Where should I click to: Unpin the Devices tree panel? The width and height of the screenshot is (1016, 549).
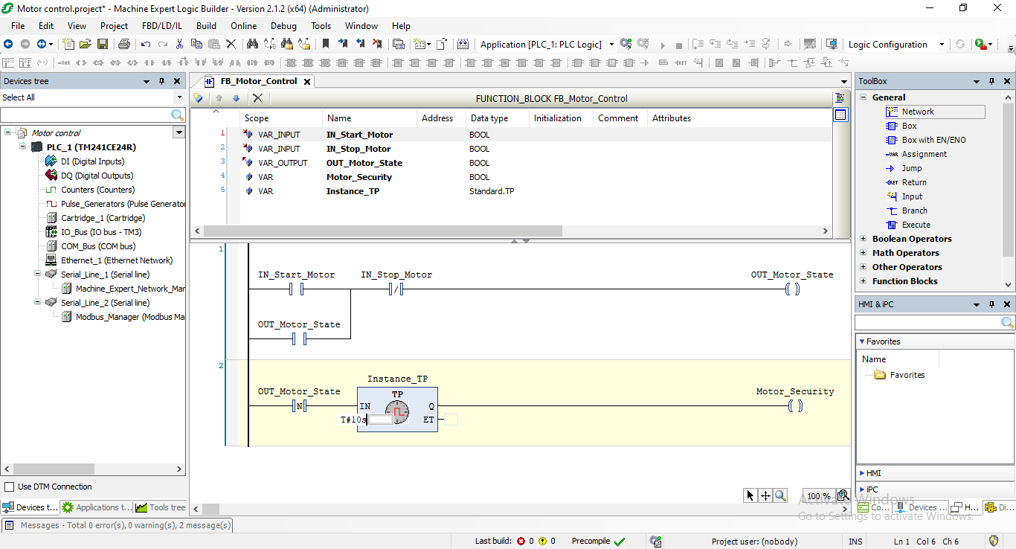[161, 80]
